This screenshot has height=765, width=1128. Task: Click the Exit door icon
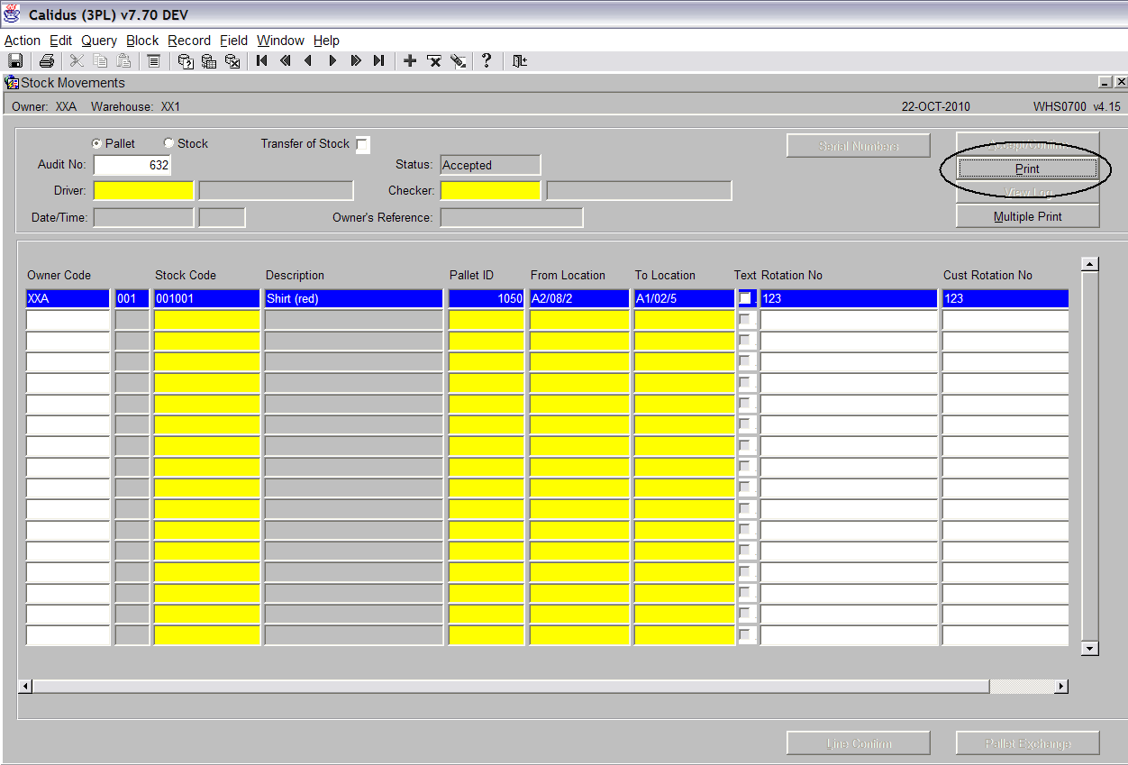pos(520,61)
